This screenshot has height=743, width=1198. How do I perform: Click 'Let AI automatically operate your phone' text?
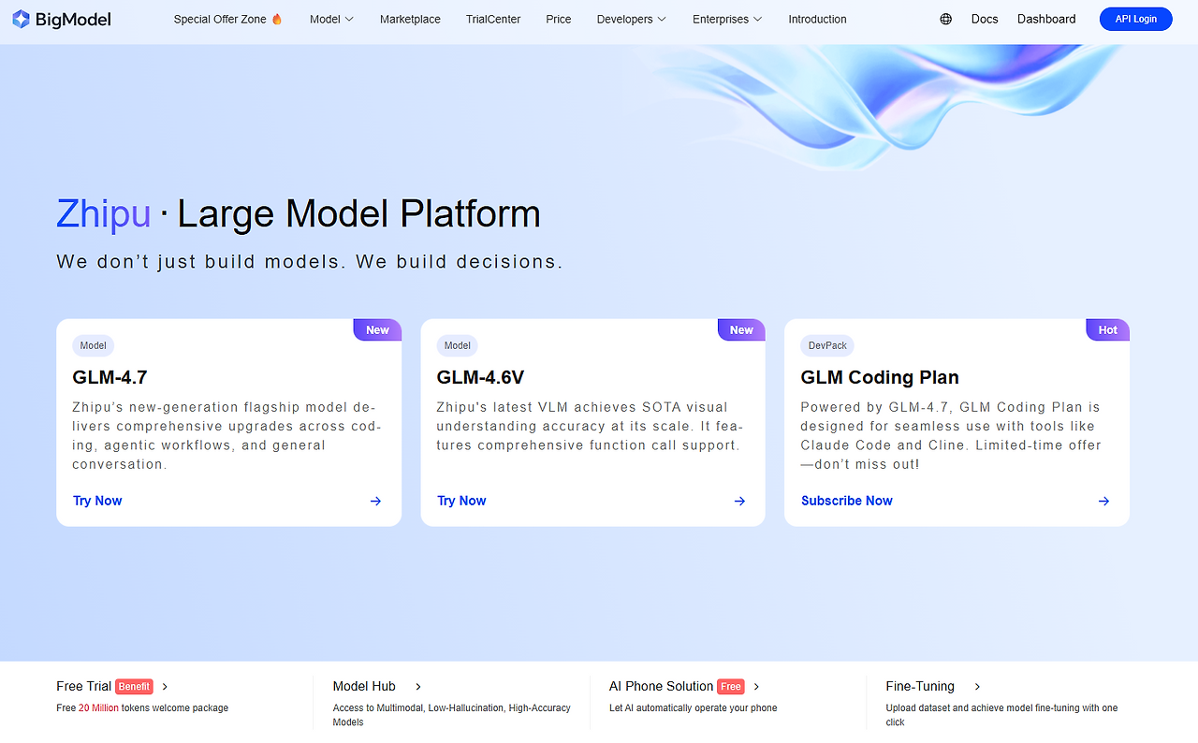(x=693, y=708)
